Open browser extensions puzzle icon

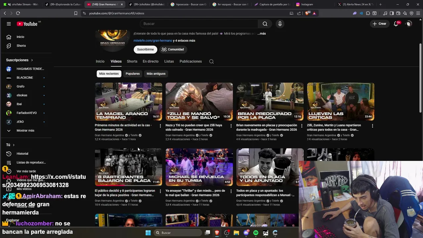368,13
